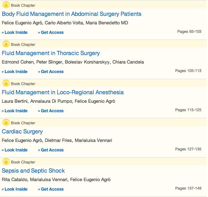Image resolution: width=208 pixels, height=197 pixels.
Task: Click lock icon above Fluid Management in Thoracic Surgery
Action: coord(6,44)
